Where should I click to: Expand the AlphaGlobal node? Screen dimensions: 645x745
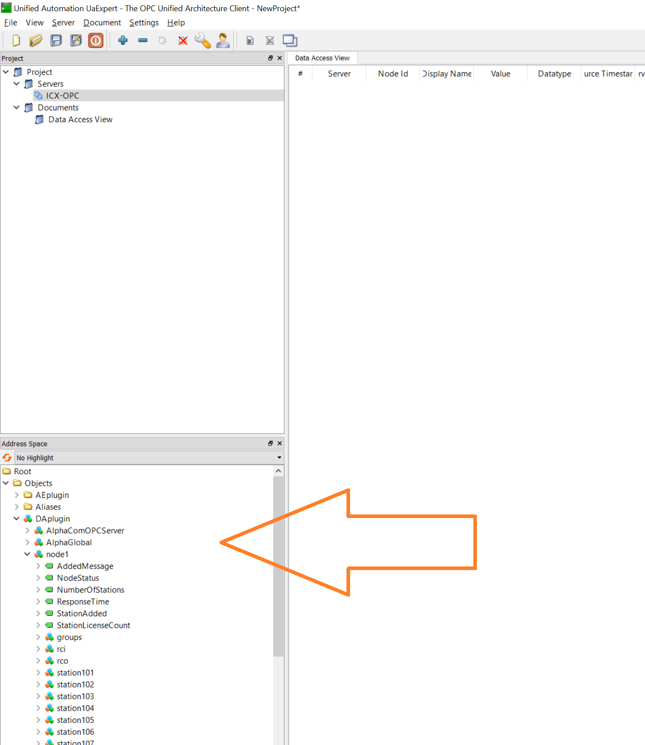point(27,542)
